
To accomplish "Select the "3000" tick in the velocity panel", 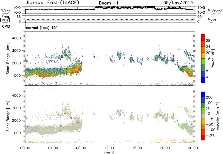I will pyautogui.click(x=16, y=108).
